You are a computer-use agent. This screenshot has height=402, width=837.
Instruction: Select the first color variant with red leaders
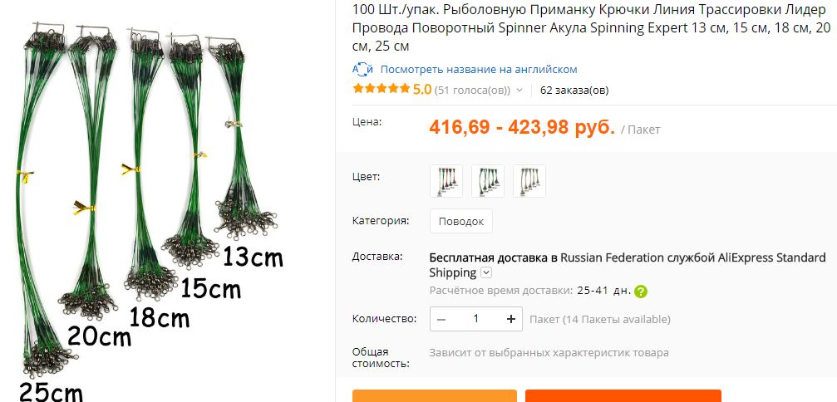point(446,181)
